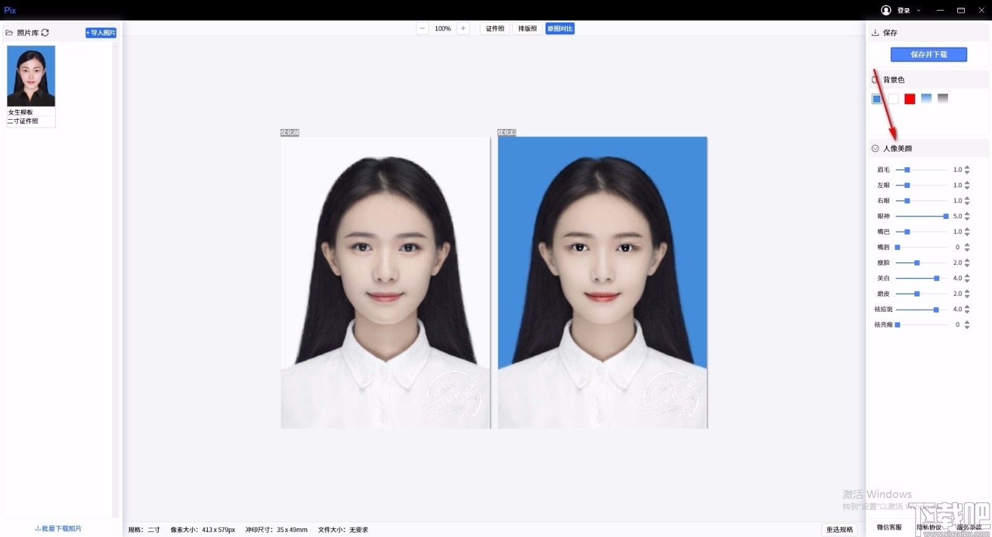Select the 女生模板 photo thumbnail
Screen dimensions: 992x537
pos(31,76)
